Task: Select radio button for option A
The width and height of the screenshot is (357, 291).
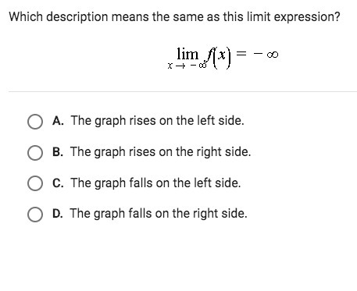Action: 35,122
